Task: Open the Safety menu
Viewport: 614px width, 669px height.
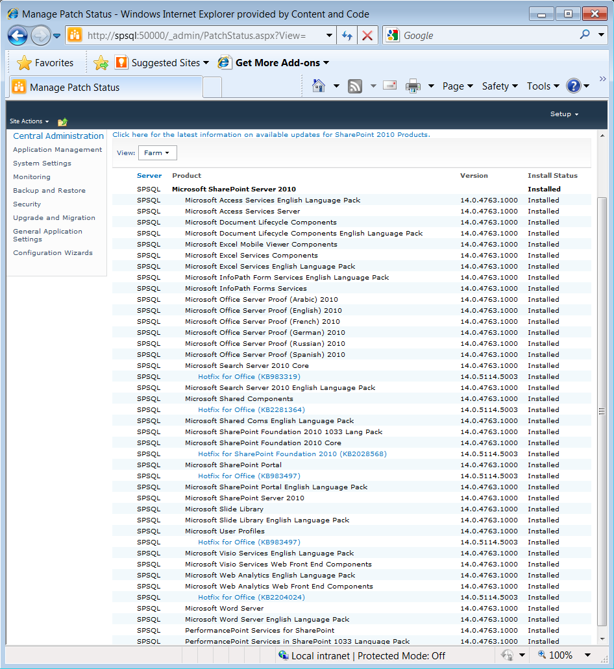Action: point(499,86)
